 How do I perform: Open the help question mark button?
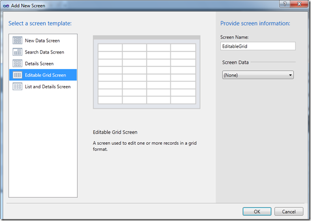tap(284, 4)
